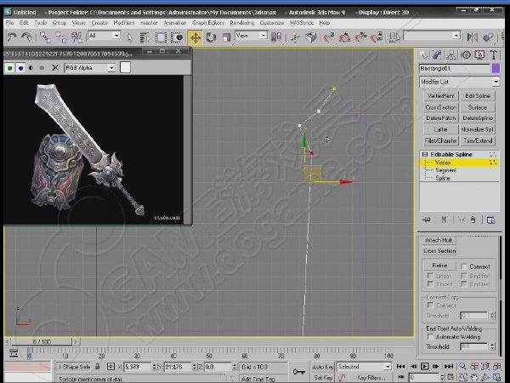Viewport: 510px width, 383px height.
Task: Toggle the blue channel in the render window
Action: (x=20, y=68)
